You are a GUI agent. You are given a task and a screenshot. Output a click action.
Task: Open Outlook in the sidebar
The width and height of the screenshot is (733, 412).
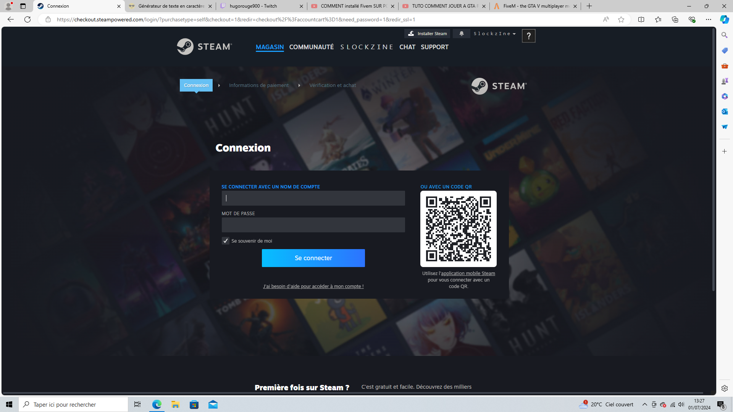(725, 111)
